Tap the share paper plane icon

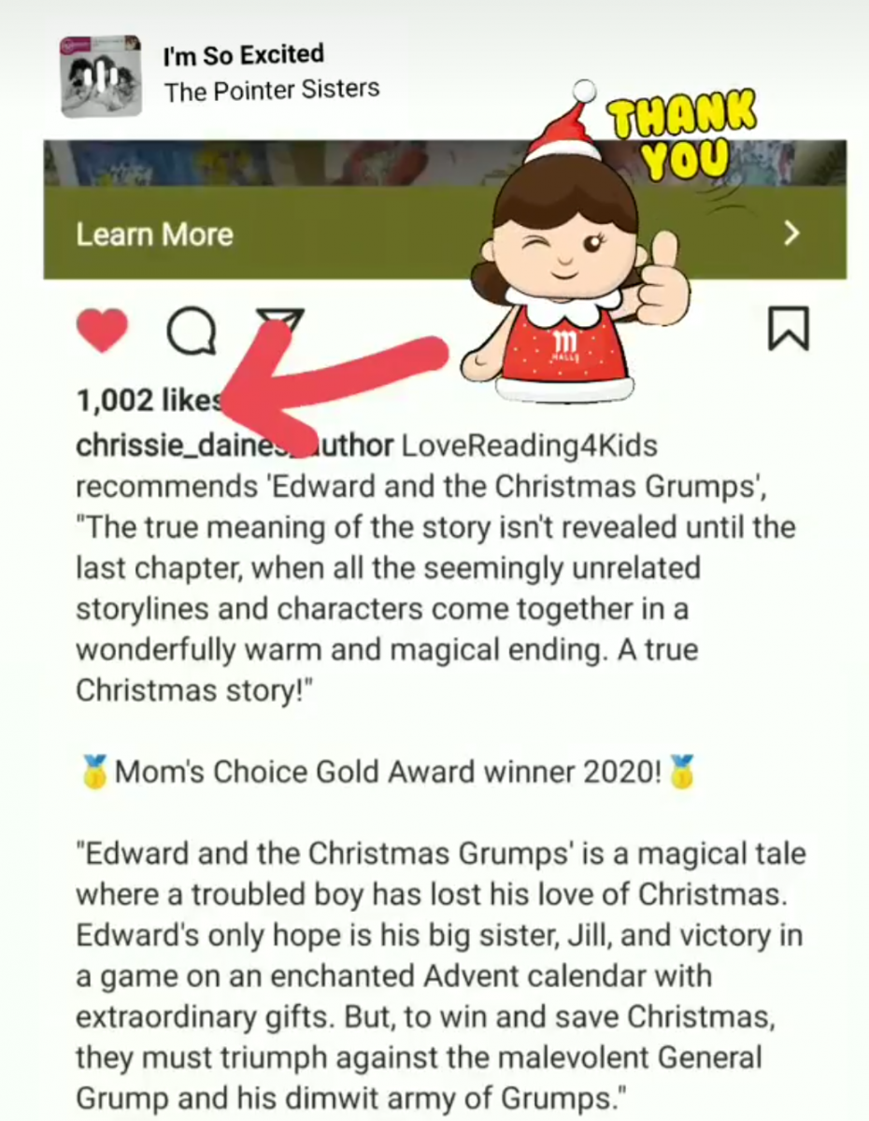click(x=280, y=322)
